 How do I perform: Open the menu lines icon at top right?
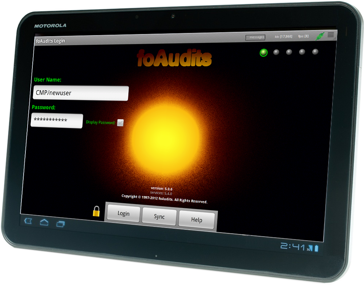coord(331,35)
